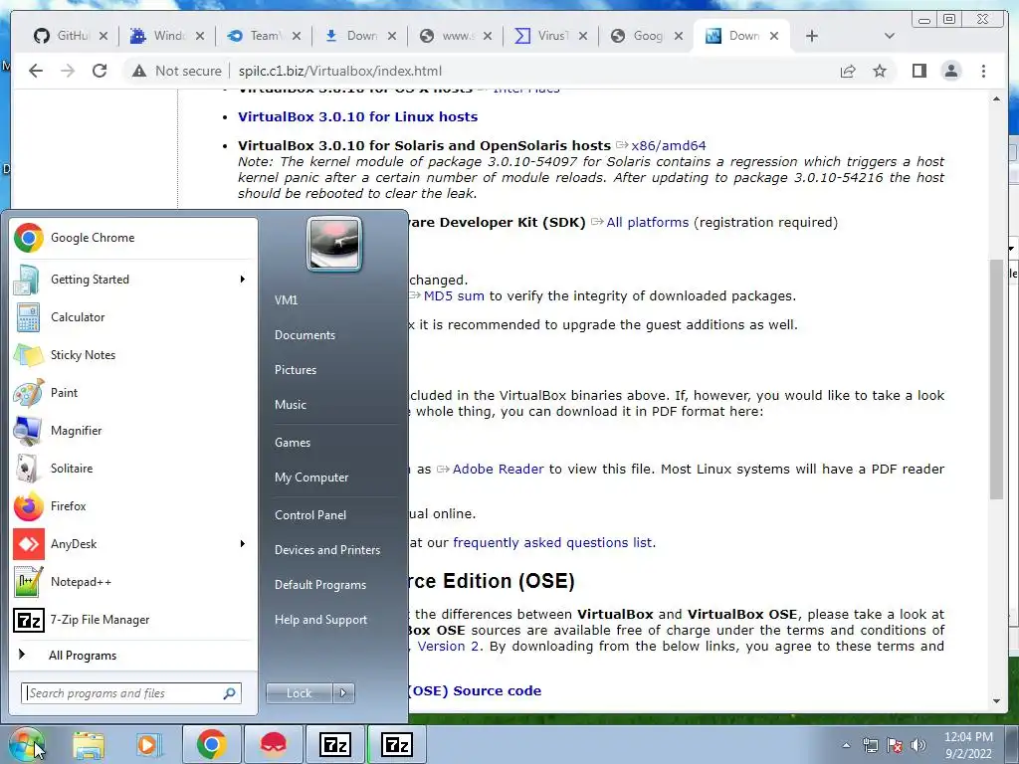Open the MD5 sum link
The height and width of the screenshot is (764, 1019).
pos(454,296)
